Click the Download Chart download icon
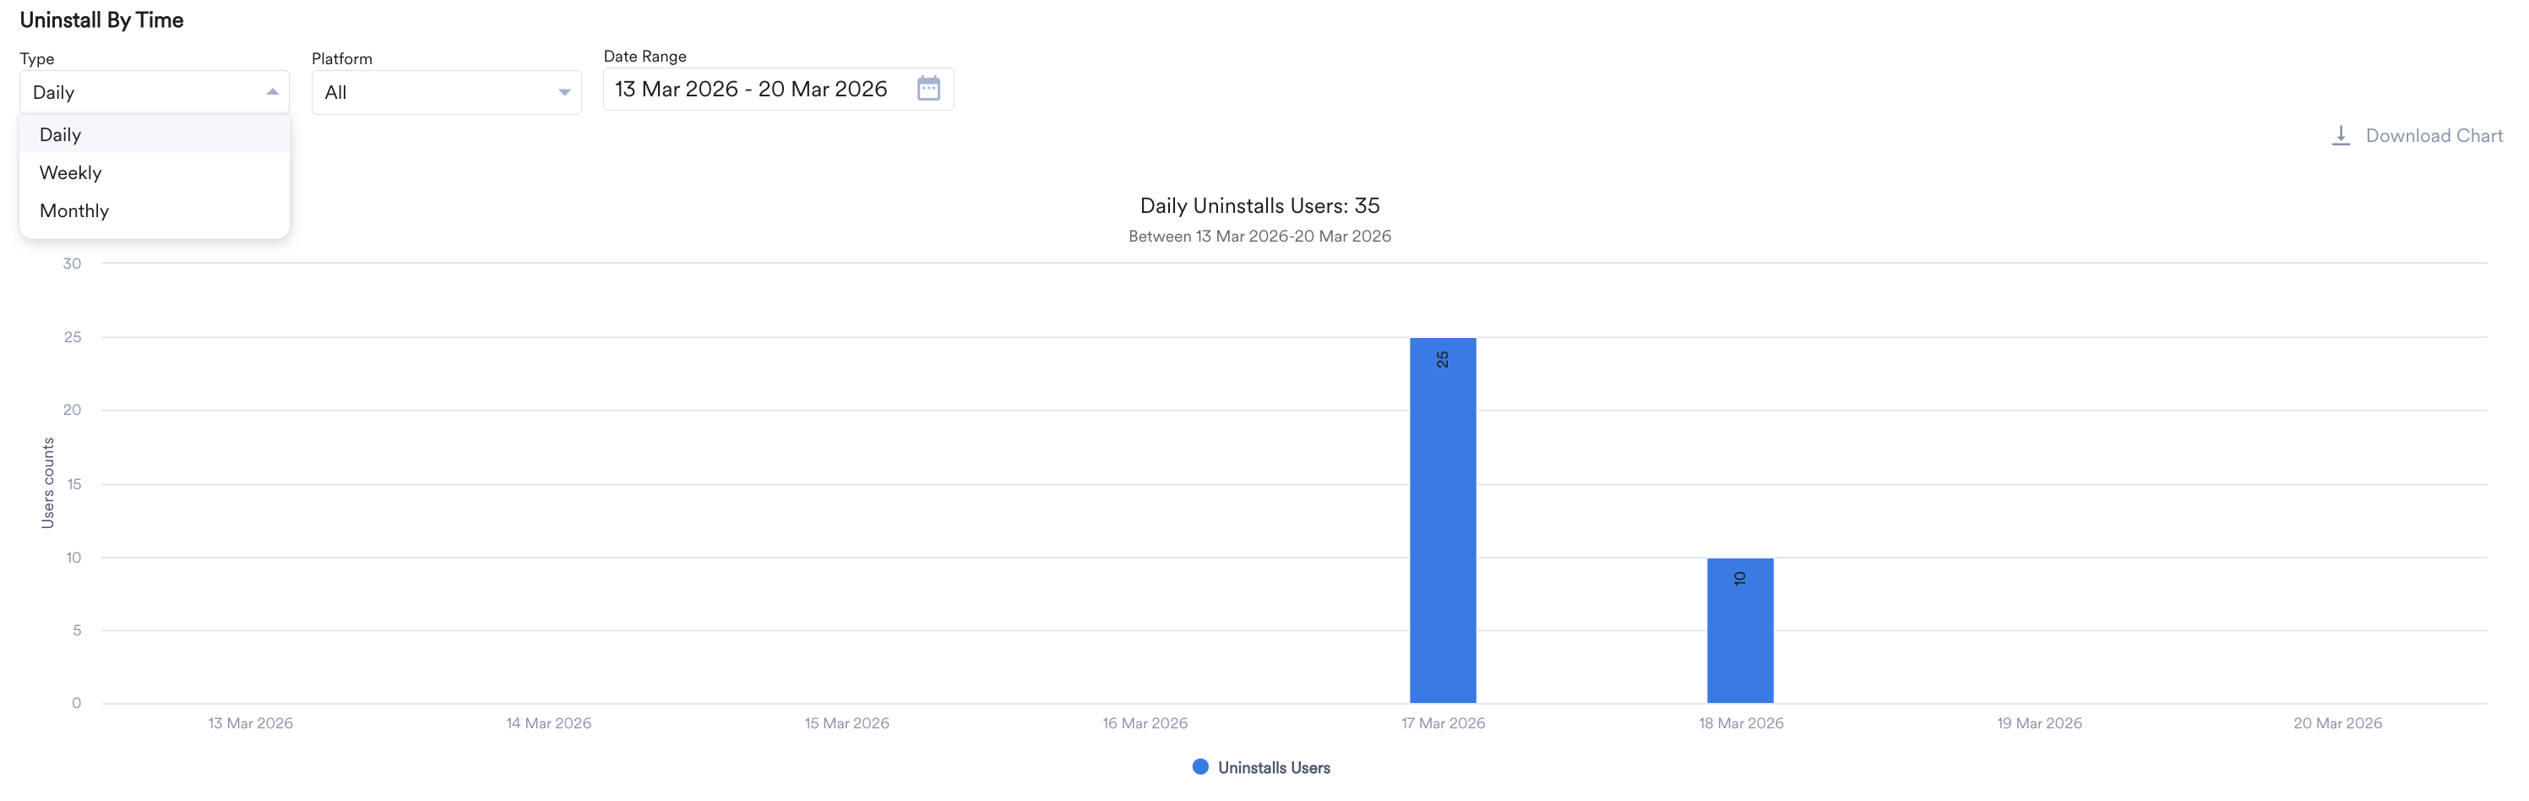The image size is (2529, 801). 2341,135
